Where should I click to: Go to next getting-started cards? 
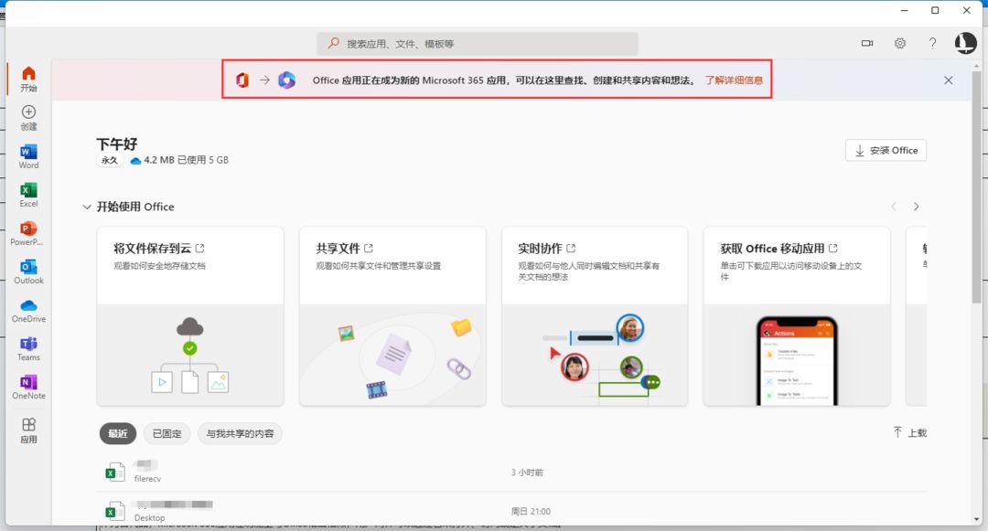click(x=916, y=207)
